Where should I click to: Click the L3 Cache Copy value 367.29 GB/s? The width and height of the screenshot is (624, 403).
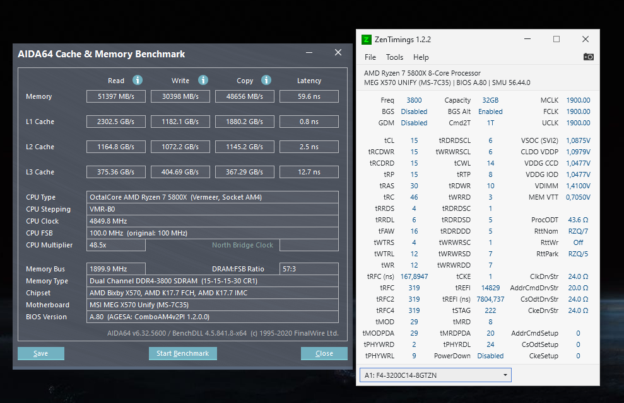click(244, 172)
